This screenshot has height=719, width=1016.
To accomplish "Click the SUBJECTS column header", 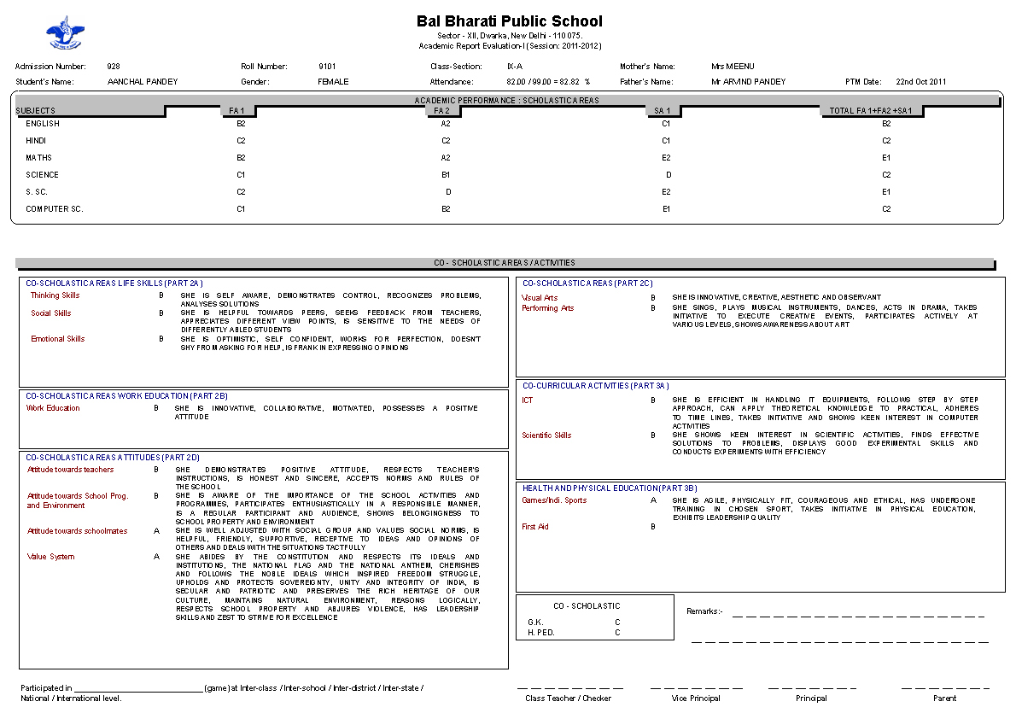I will [x=36, y=111].
